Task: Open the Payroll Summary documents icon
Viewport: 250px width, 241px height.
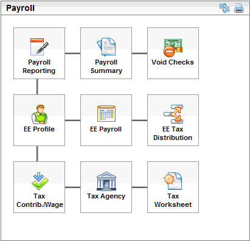Action: [x=106, y=47]
